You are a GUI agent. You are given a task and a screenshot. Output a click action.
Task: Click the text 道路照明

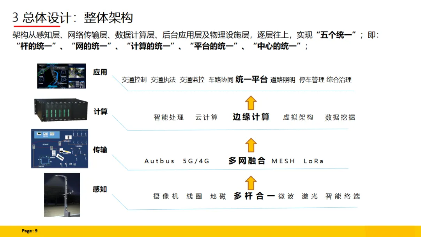(x=283, y=80)
